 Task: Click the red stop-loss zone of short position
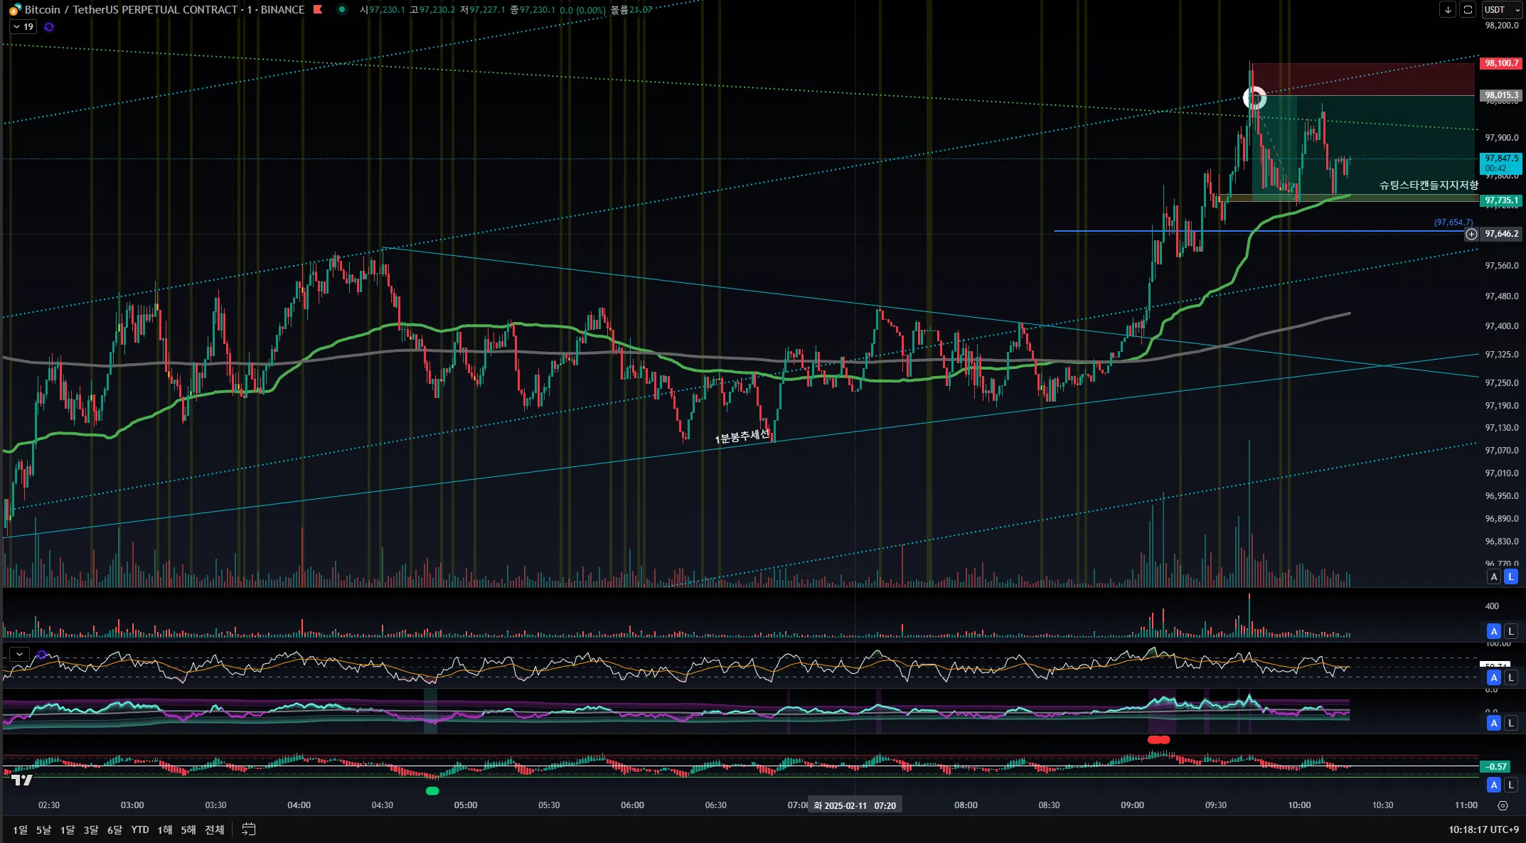pos(1363,80)
